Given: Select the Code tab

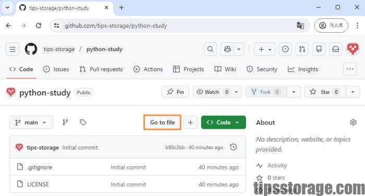Looking at the screenshot, I should [21, 69].
